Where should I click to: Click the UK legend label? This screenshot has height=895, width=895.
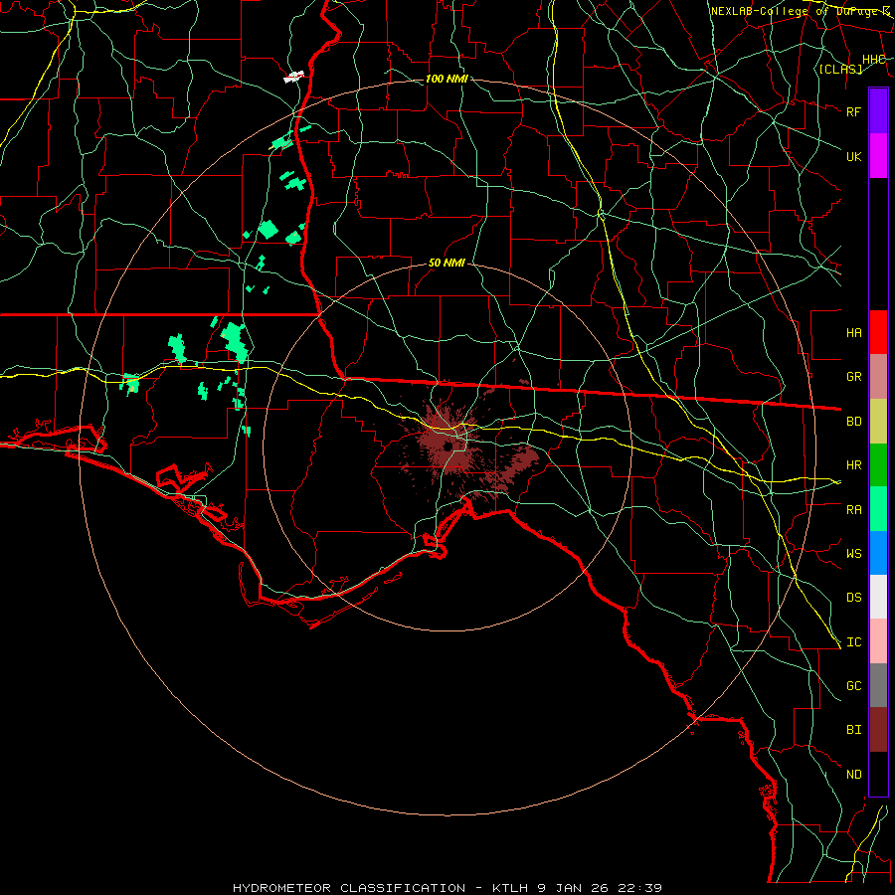tap(854, 156)
